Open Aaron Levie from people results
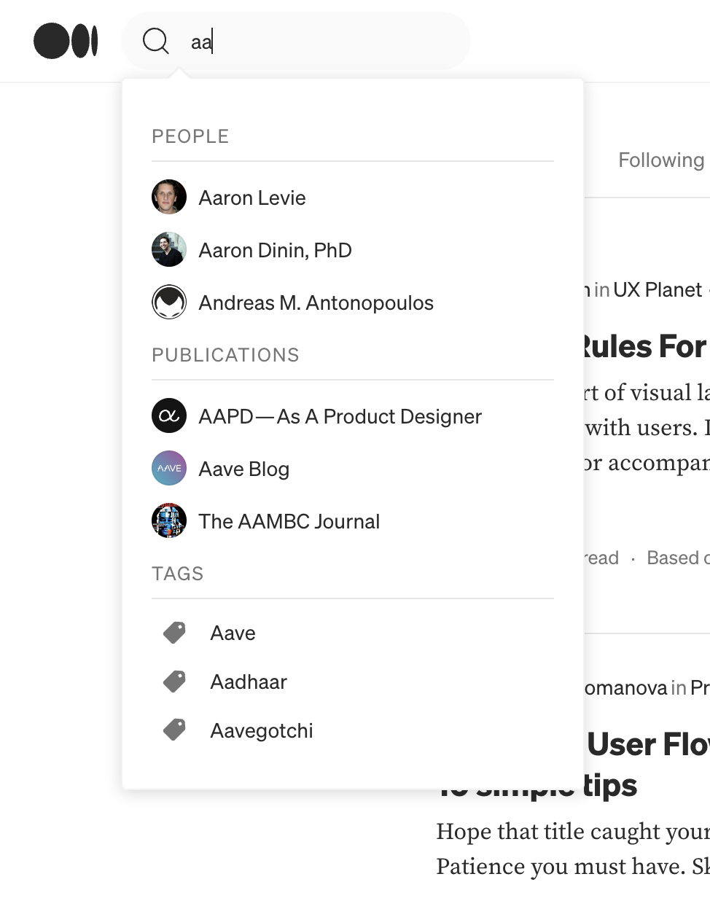 pyautogui.click(x=252, y=198)
